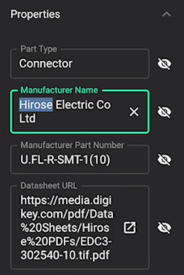The width and height of the screenshot is (184, 275).
Task: Click the https://media.digi line of the URL
Action: [66, 200]
